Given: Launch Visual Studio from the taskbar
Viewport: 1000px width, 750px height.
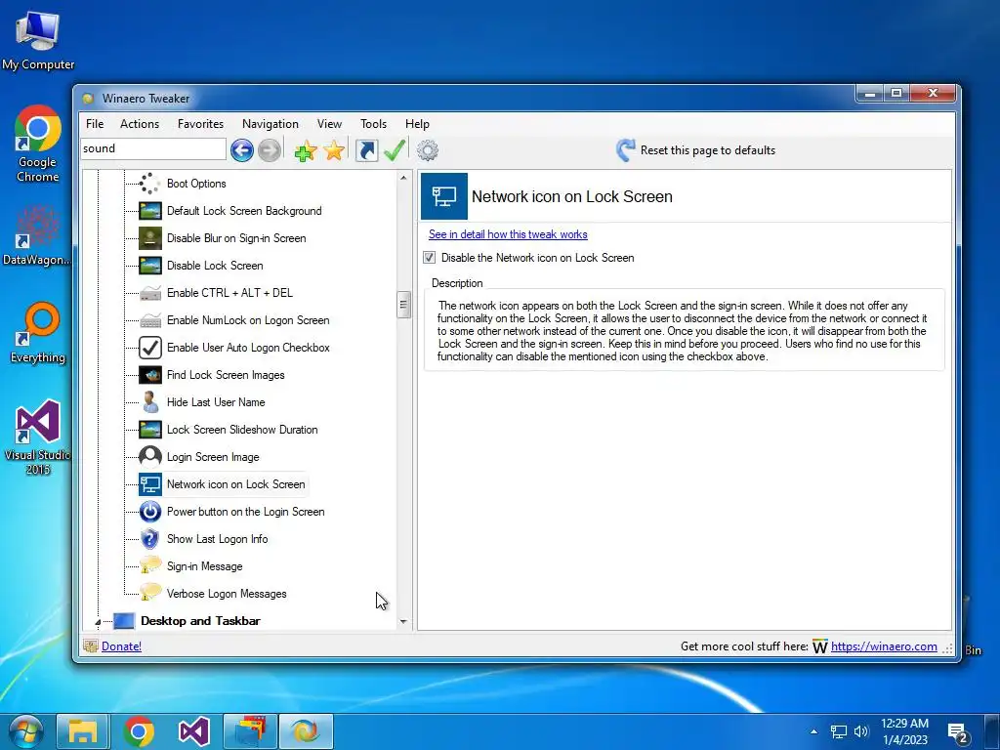Looking at the screenshot, I should tap(194, 731).
